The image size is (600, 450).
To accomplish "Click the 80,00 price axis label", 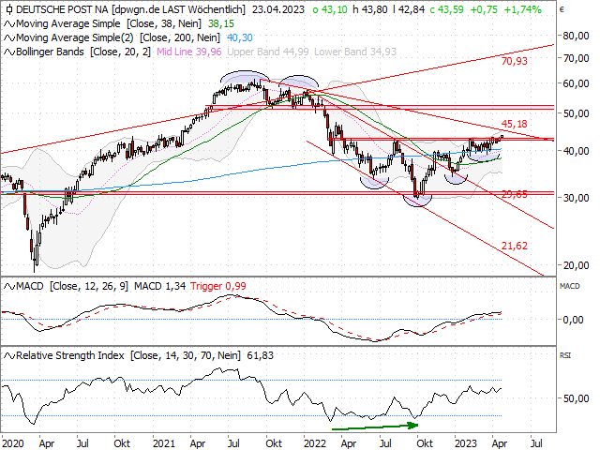I will 576,36.
